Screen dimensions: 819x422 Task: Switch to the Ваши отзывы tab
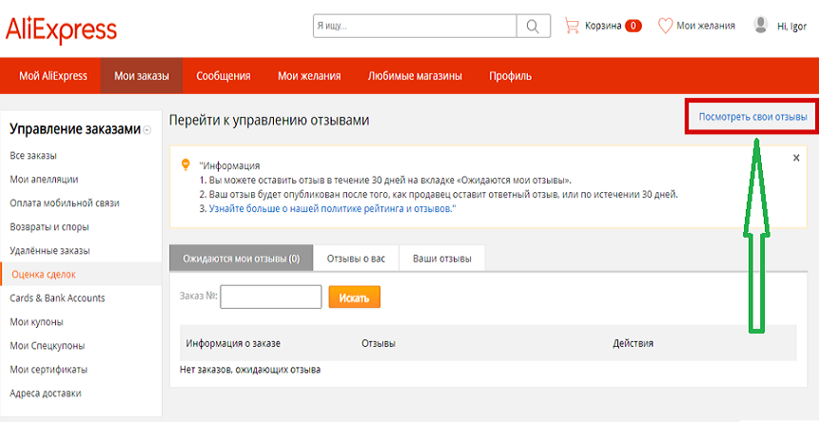442,259
